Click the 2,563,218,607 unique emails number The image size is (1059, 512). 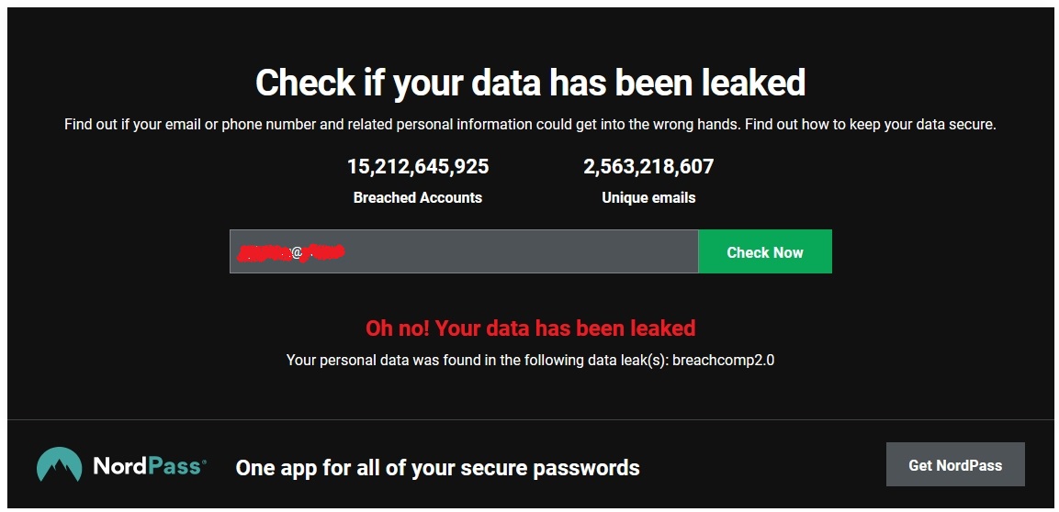point(648,167)
